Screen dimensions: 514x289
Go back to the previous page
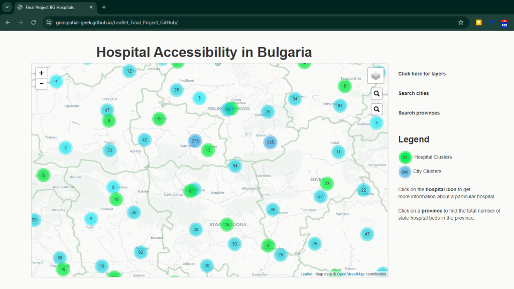coord(8,23)
